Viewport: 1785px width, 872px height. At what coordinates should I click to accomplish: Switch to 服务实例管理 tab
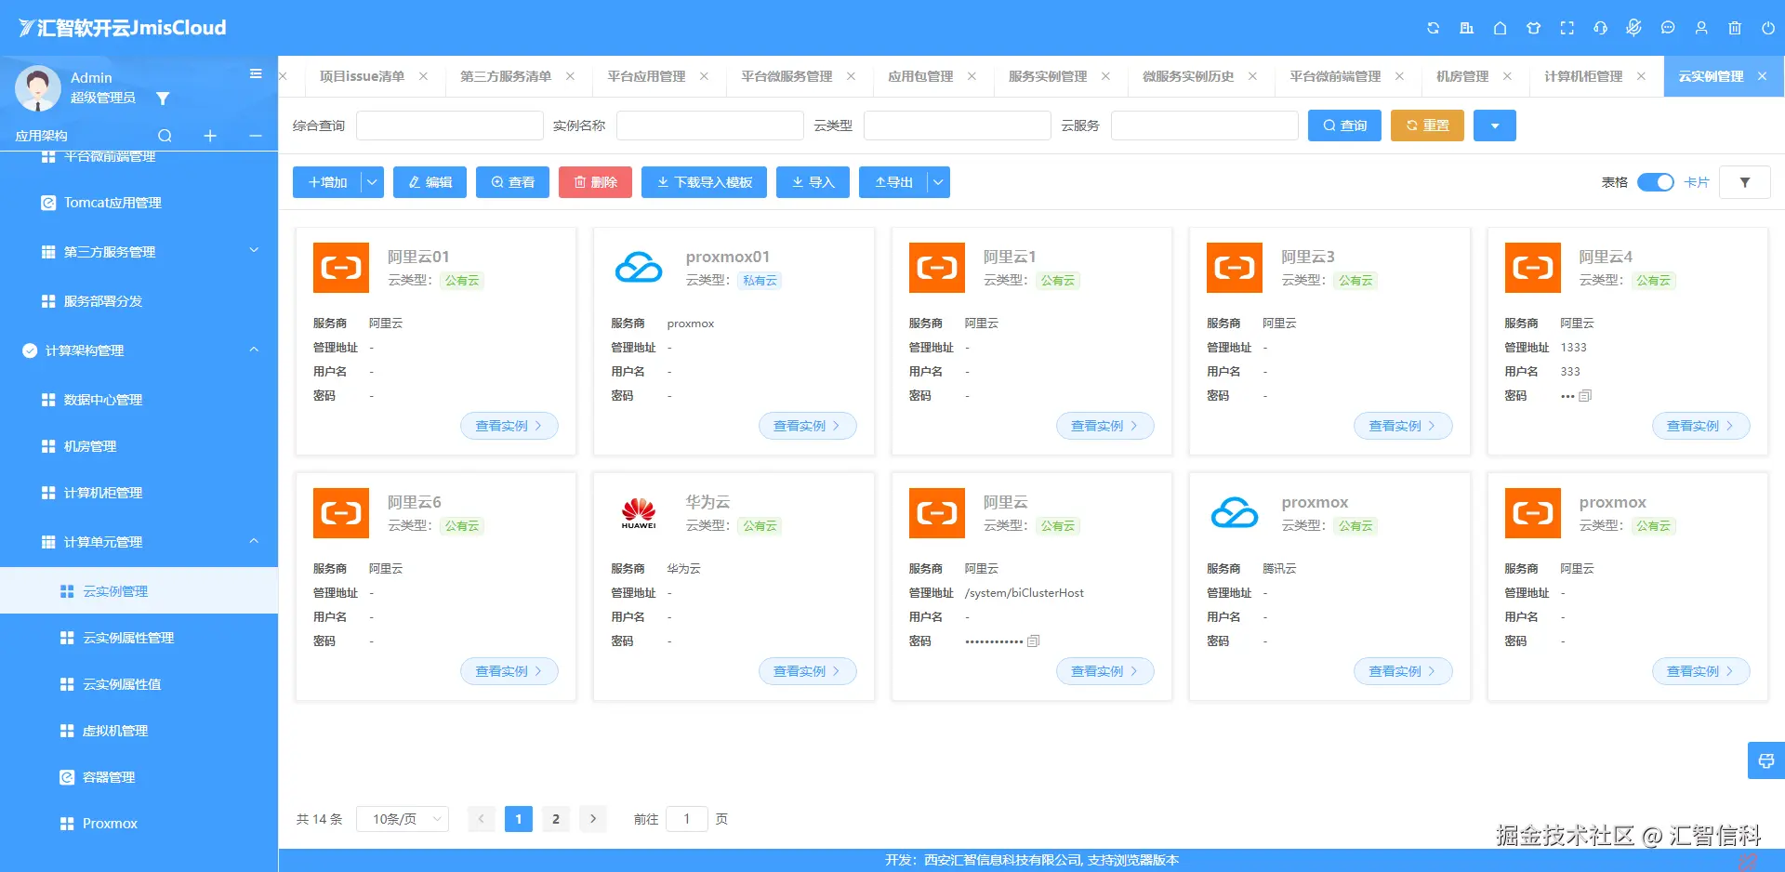coord(1048,76)
